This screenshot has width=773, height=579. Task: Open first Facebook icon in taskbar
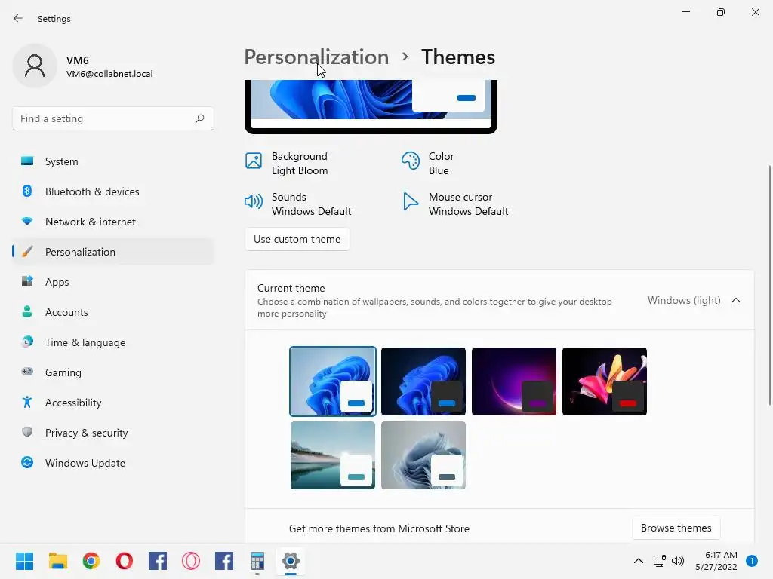pos(158,561)
